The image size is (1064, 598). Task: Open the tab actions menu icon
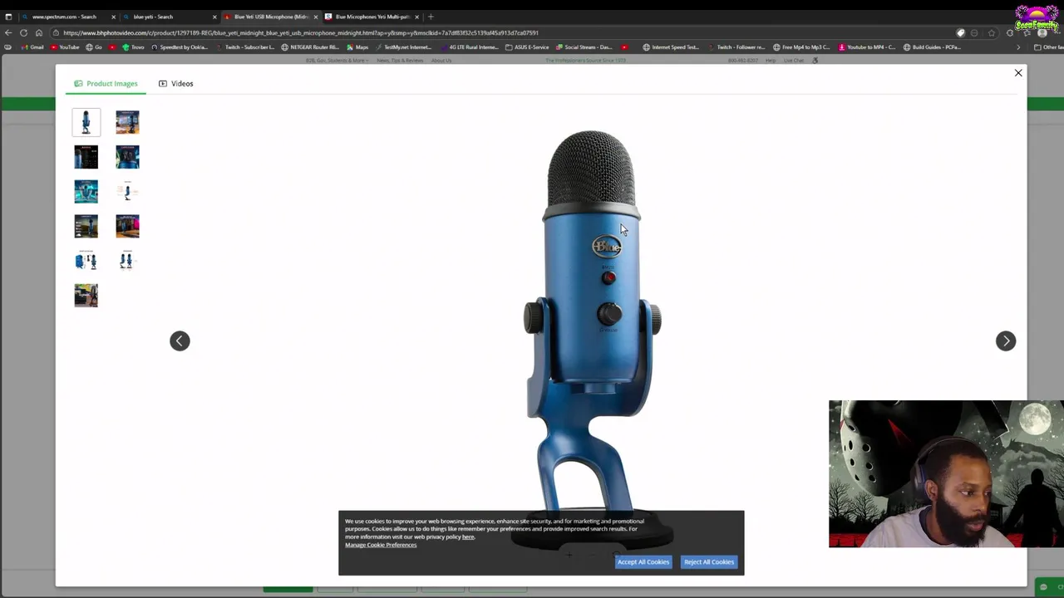click(8, 17)
